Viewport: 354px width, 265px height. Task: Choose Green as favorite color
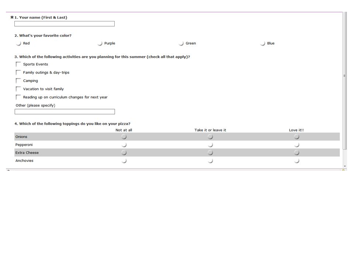[181, 43]
